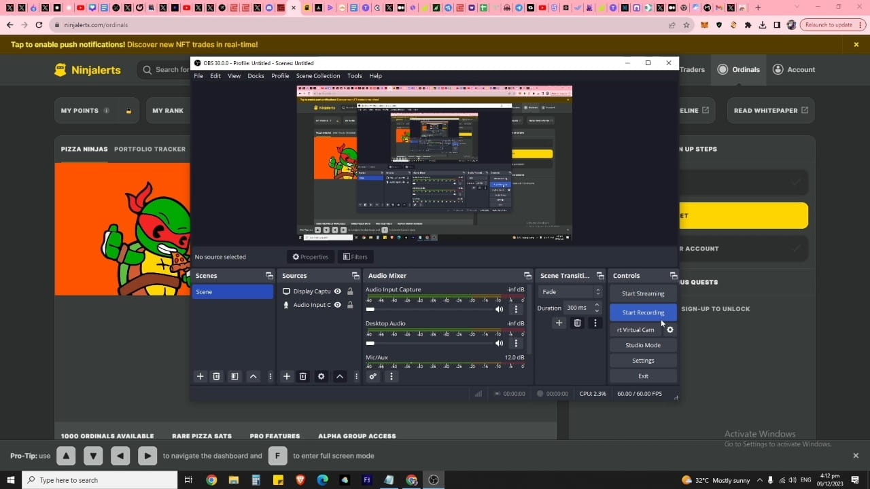
Task: Float the Sources dock with its popout icon
Action: 355,276
